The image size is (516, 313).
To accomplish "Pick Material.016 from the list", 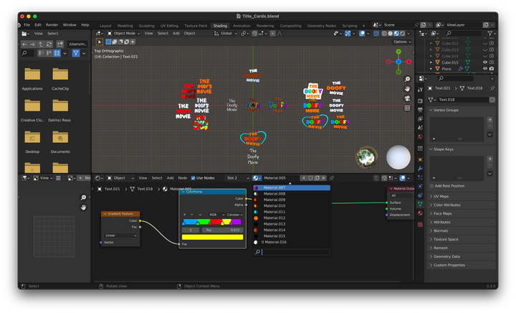I will [292, 242].
